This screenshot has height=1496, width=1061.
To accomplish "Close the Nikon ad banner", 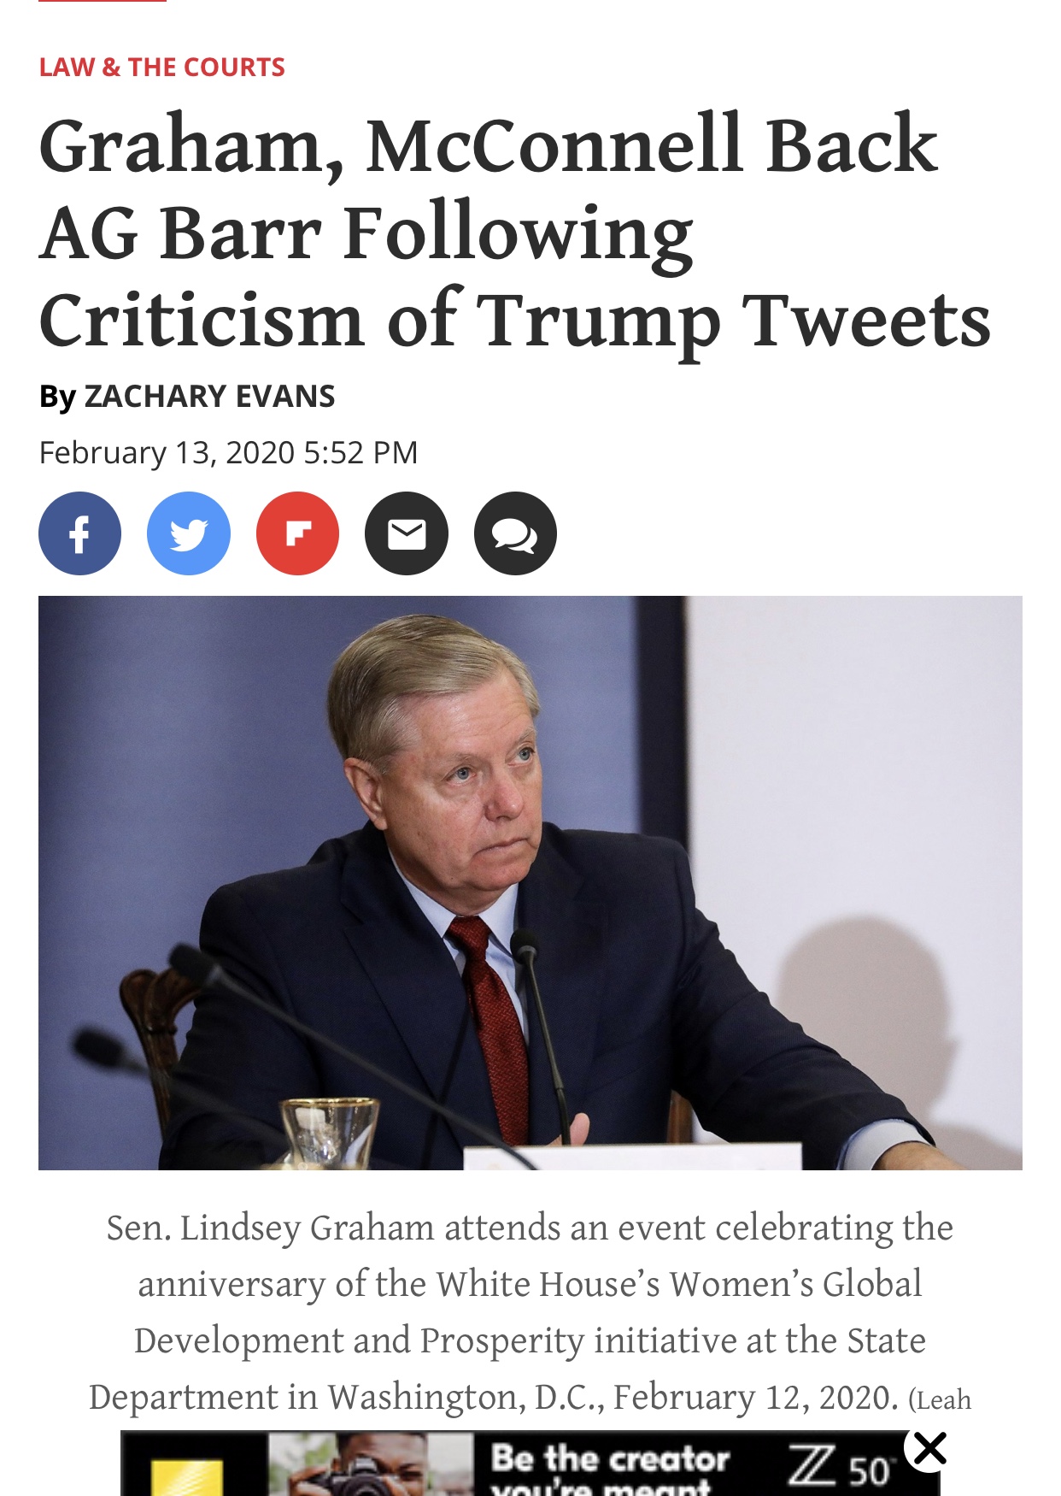I will coord(929,1449).
